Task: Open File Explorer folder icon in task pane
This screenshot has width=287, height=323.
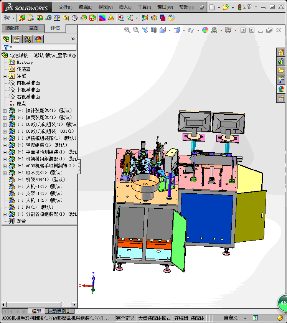Action: pos(281,71)
